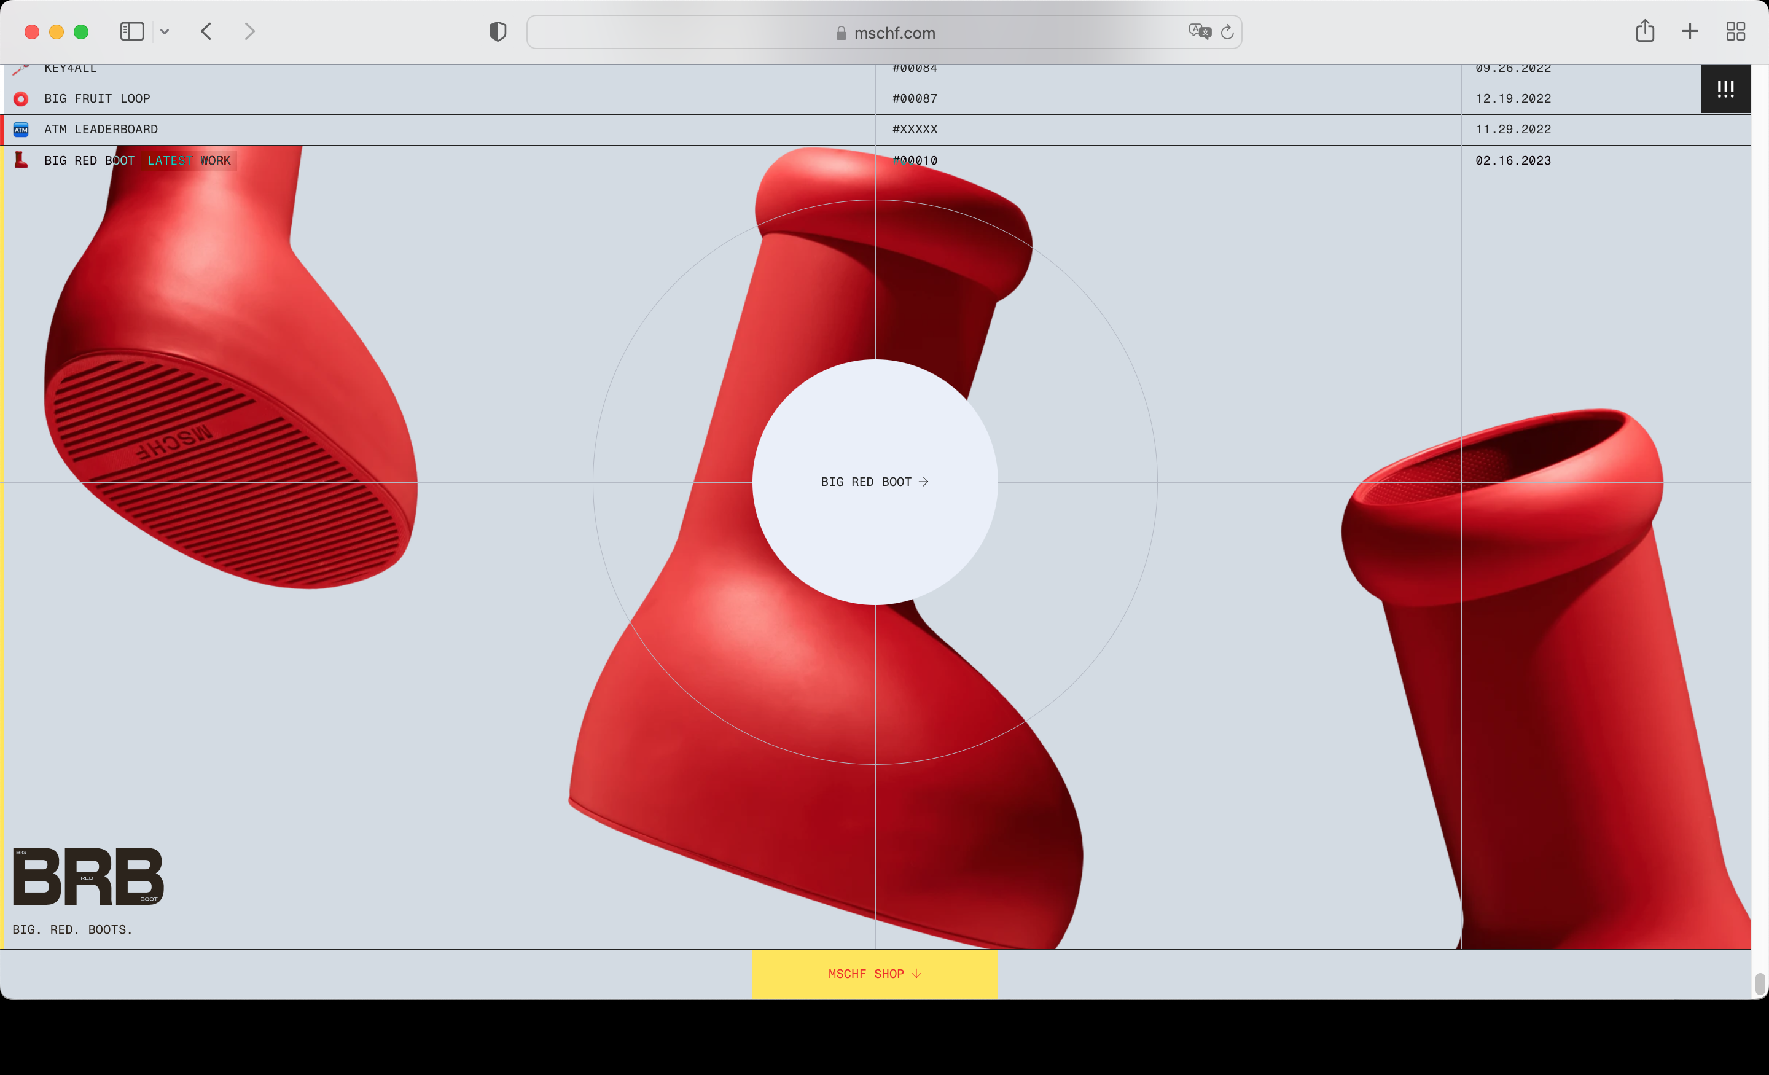
Task: Reload the current page
Action: pos(1228,31)
